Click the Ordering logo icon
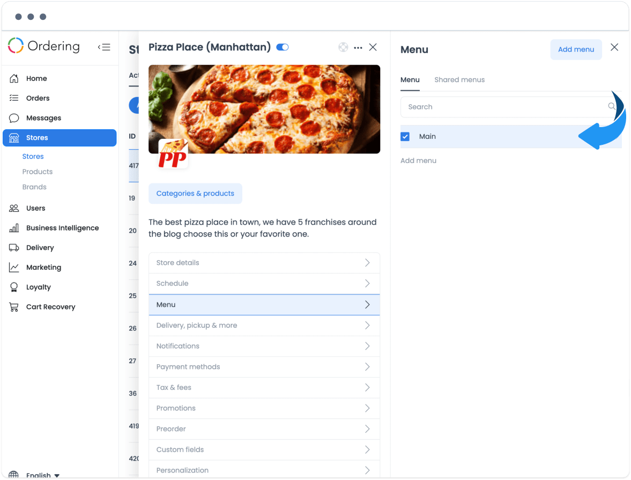Viewport: 631px width, 480px height. [16, 46]
